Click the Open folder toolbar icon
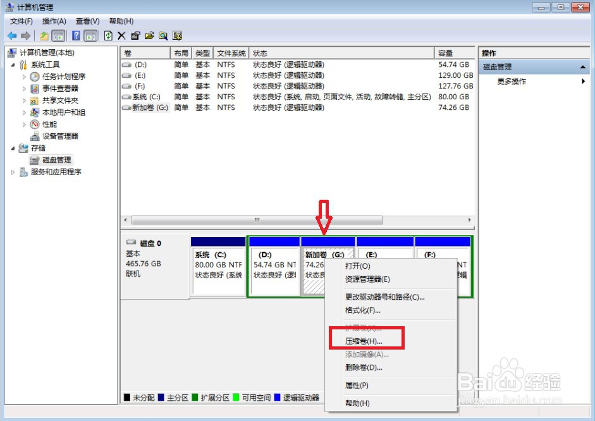The image size is (595, 421). (149, 36)
